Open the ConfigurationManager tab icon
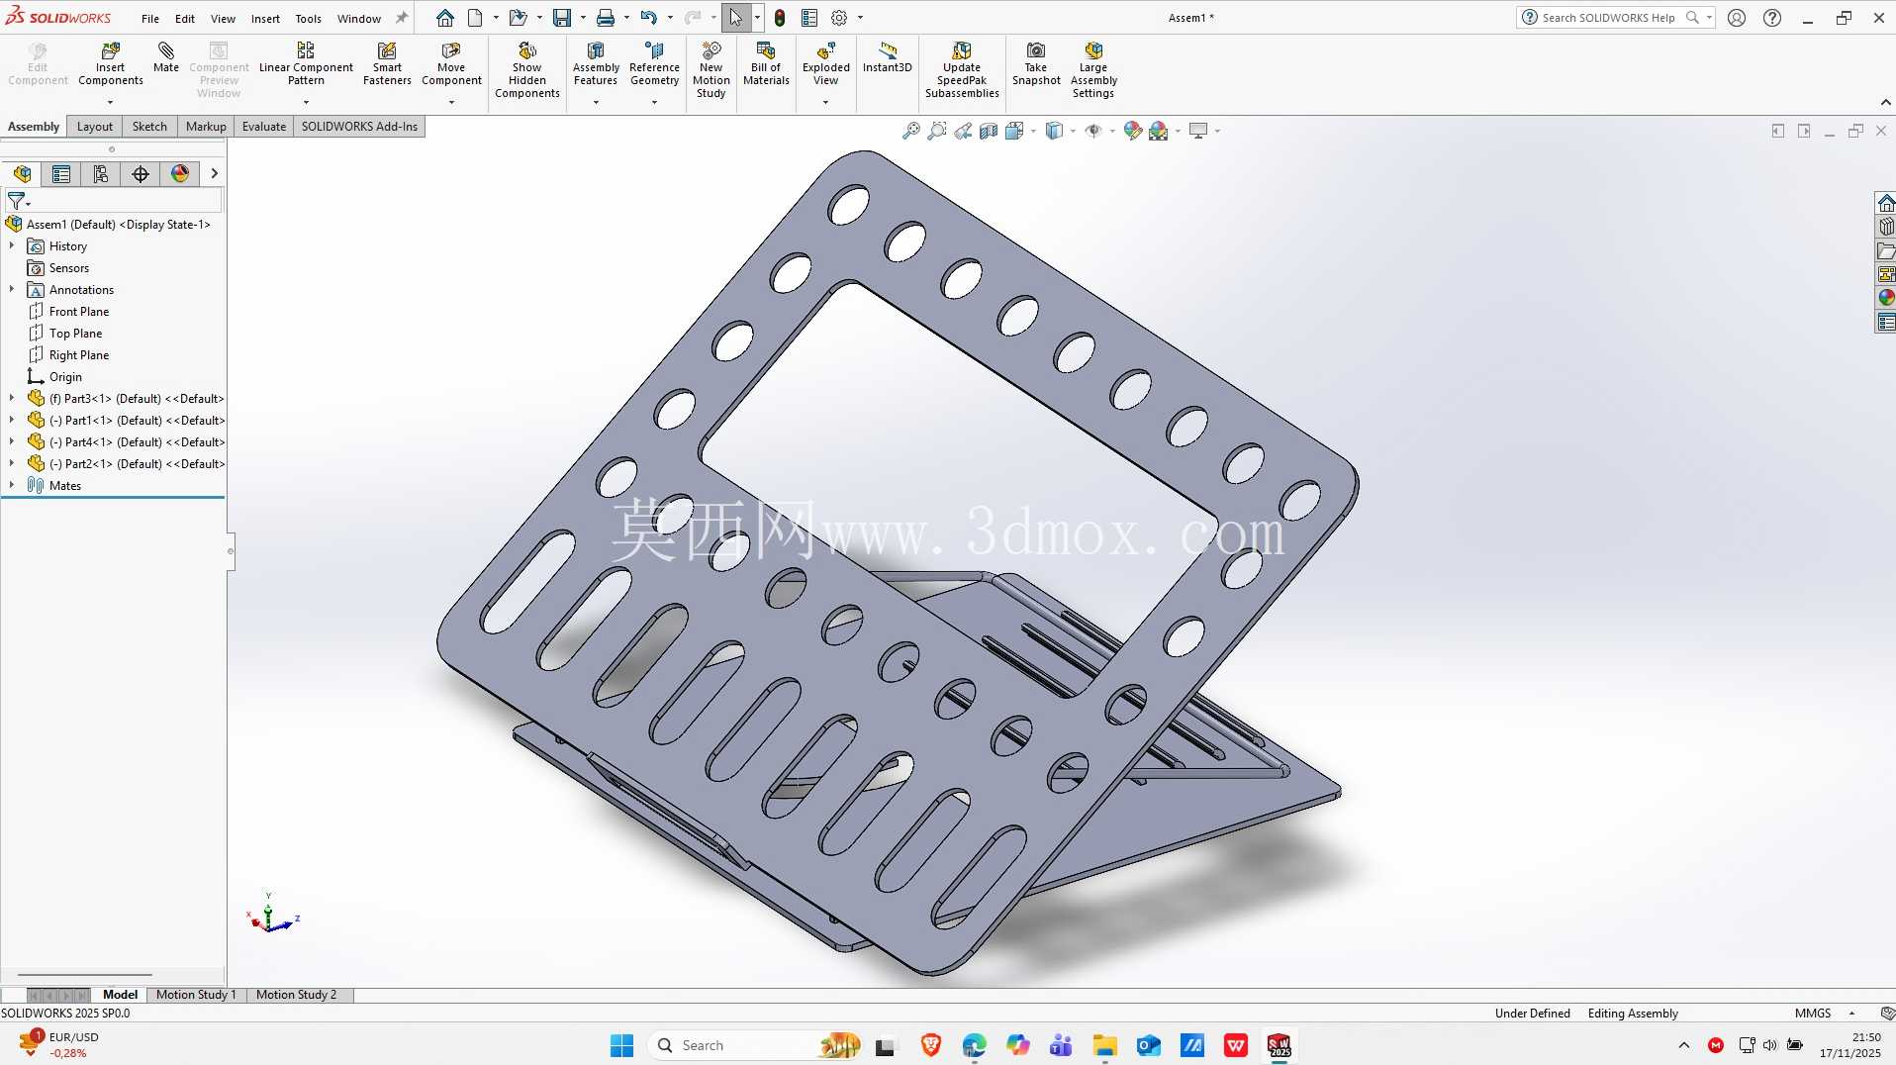This screenshot has width=1896, height=1065. [101, 174]
